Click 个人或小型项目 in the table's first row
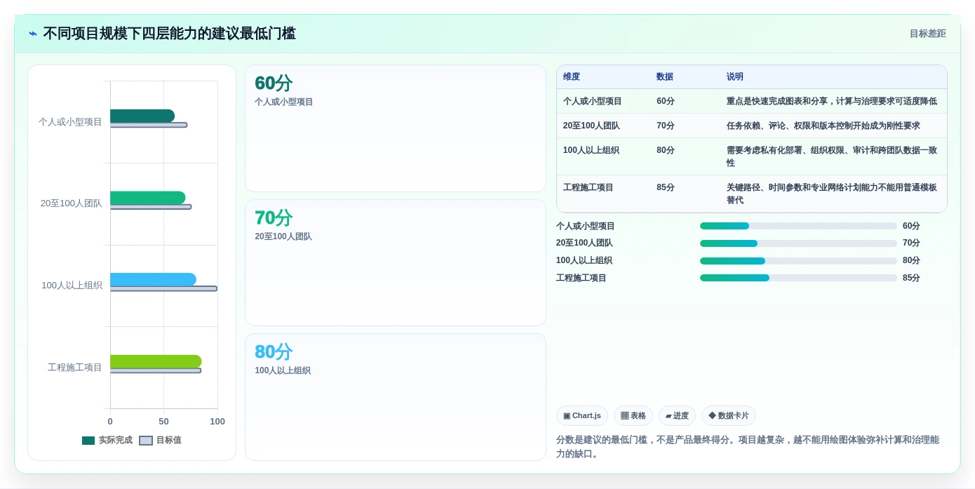 tap(593, 101)
